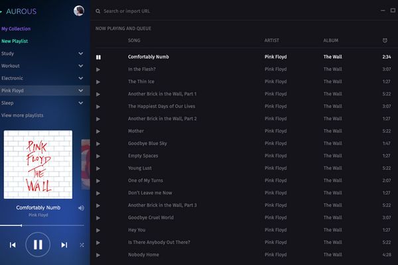Click the volume speaker icon
Viewport: 398px width, 265px height.
coord(81,208)
